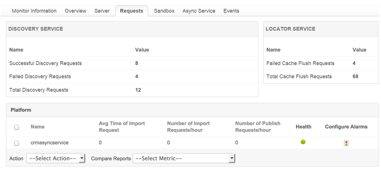Switch to the Async Service tab

[x=199, y=11]
